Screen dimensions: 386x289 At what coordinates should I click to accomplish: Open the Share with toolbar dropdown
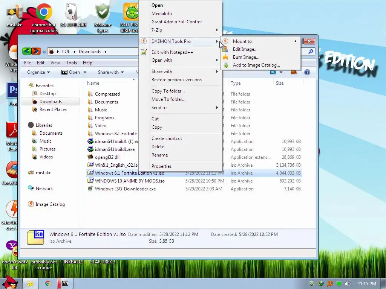111,72
